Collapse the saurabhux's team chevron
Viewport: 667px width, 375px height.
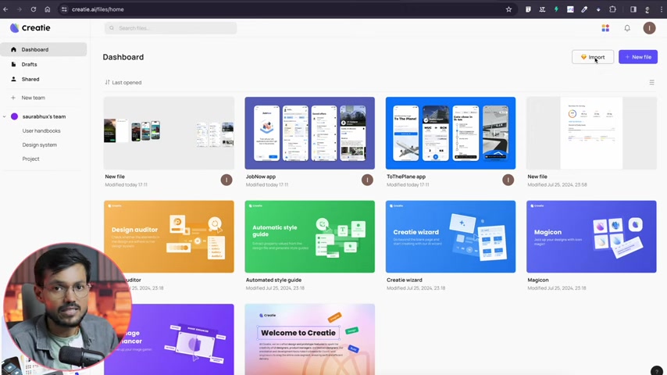[4, 116]
